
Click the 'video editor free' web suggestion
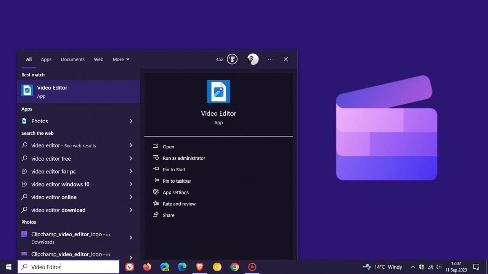click(51, 158)
